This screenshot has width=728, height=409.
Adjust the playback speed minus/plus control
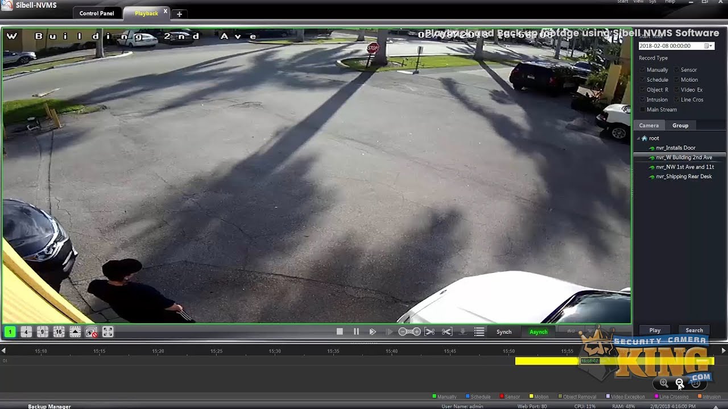409,332
